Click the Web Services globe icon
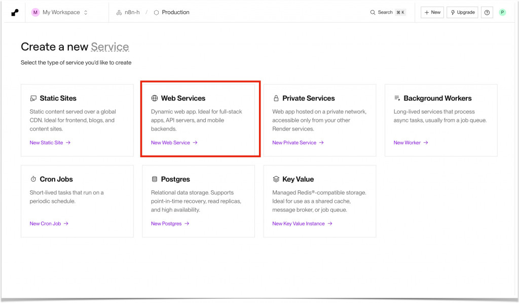 coord(155,98)
